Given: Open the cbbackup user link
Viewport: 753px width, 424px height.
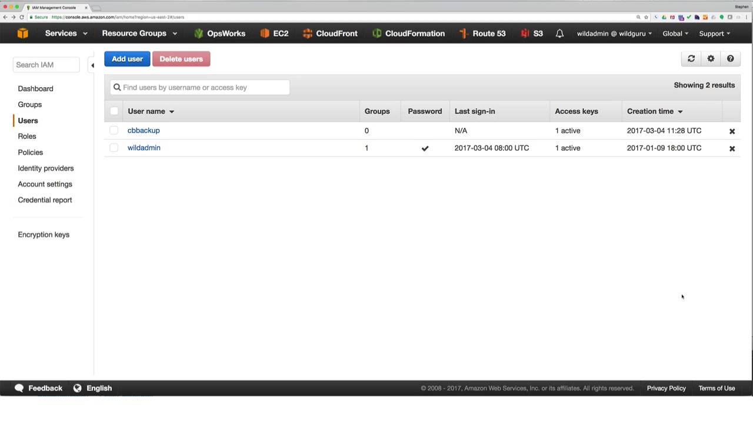Looking at the screenshot, I should pyautogui.click(x=144, y=131).
